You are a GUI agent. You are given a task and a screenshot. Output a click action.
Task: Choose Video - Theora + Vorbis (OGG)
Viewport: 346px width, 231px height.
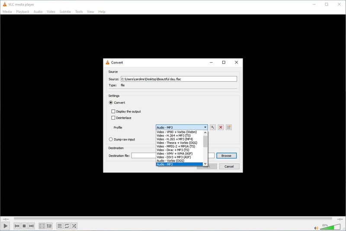tap(177, 142)
